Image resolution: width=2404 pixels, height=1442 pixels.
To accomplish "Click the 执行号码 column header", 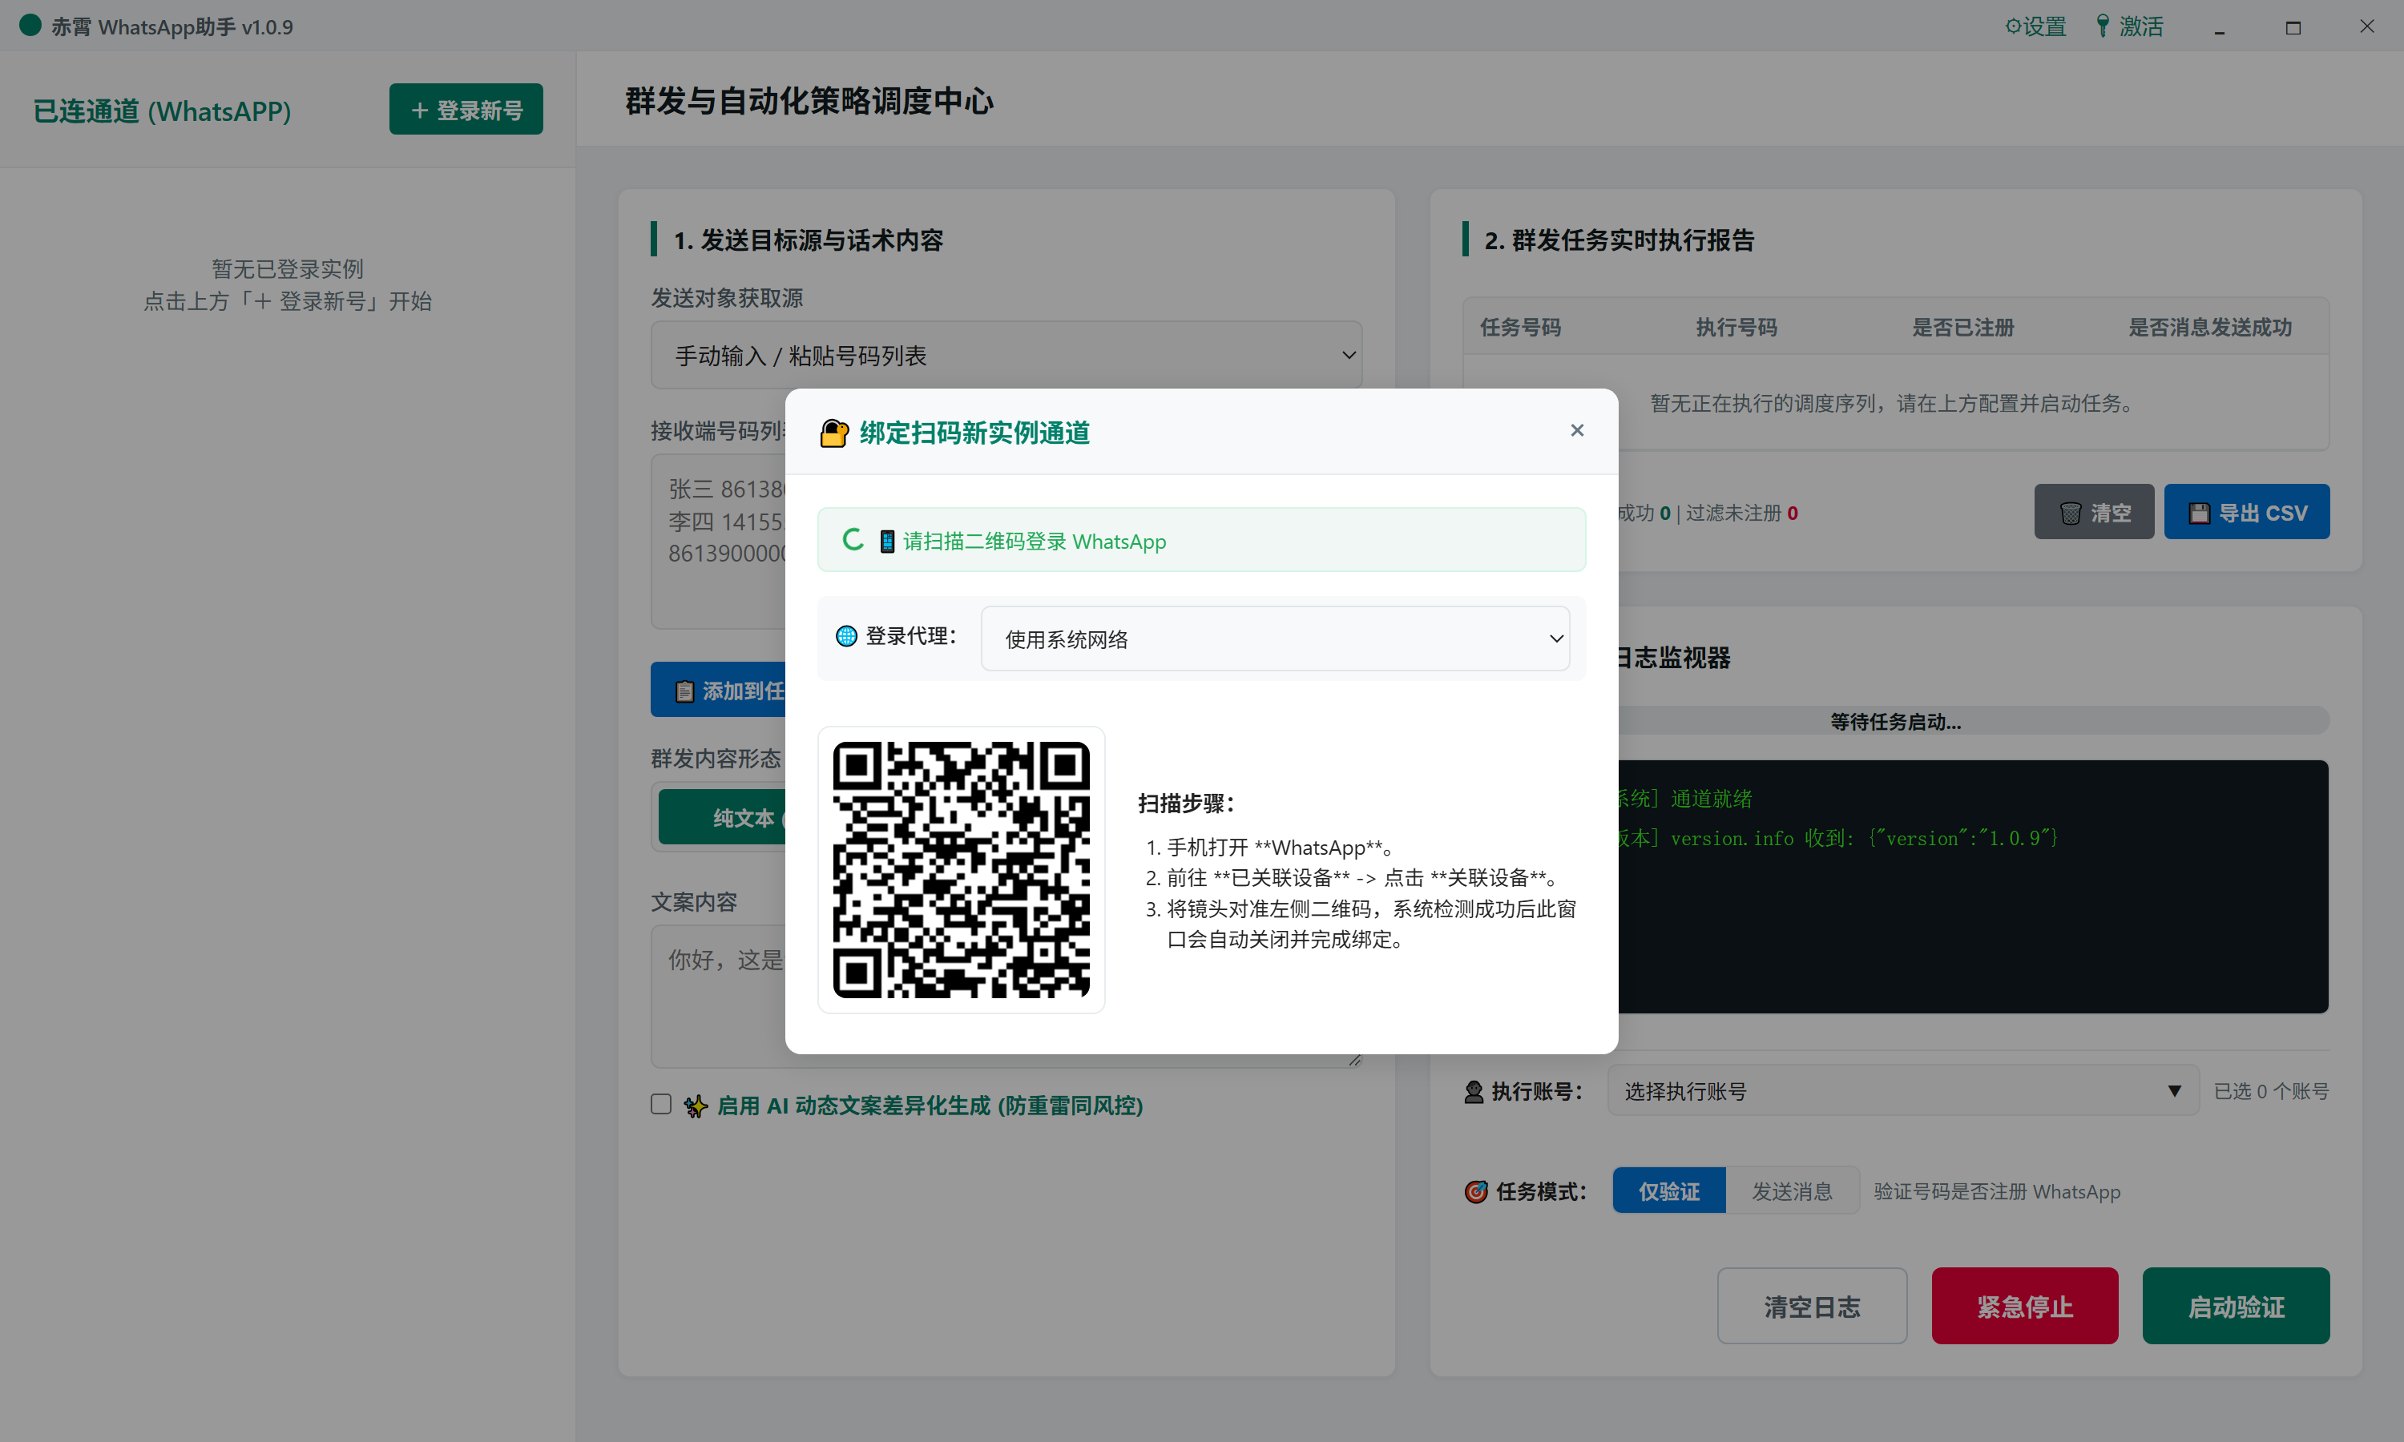I will coord(1736,328).
